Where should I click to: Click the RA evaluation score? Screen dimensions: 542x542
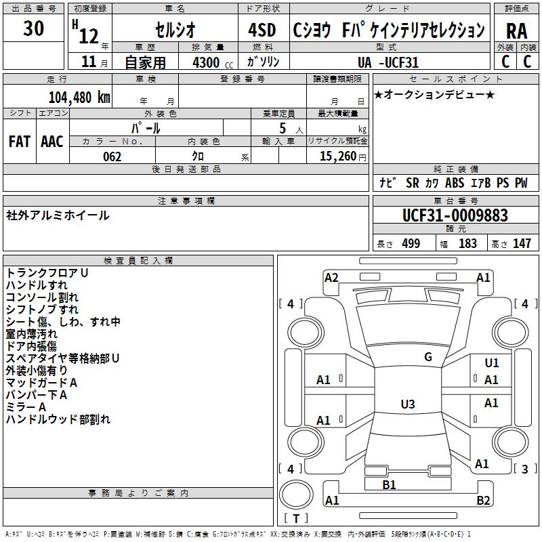coord(516,31)
